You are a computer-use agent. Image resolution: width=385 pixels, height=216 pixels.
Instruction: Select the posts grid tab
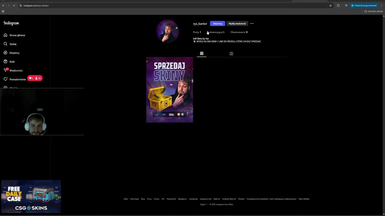pyautogui.click(x=202, y=53)
